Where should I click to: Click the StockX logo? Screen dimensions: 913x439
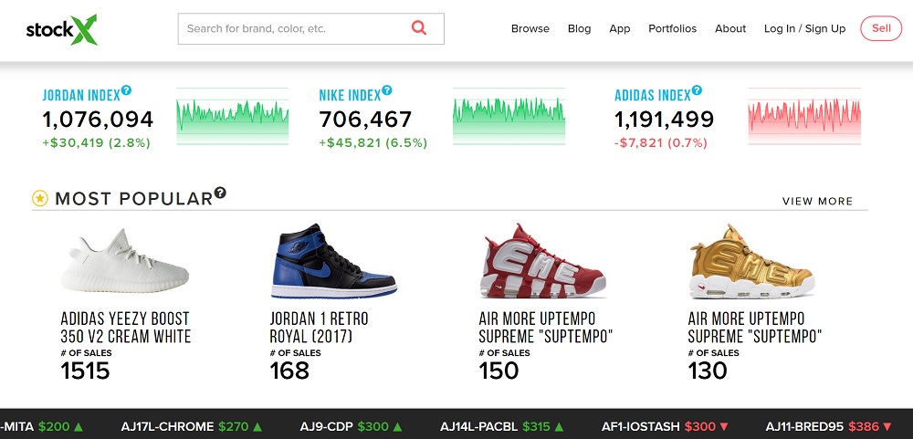(x=62, y=28)
